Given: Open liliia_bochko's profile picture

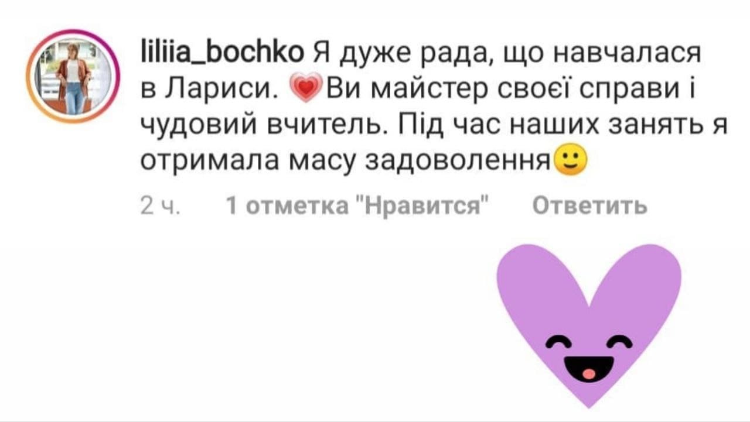Looking at the screenshot, I should coord(73,77).
